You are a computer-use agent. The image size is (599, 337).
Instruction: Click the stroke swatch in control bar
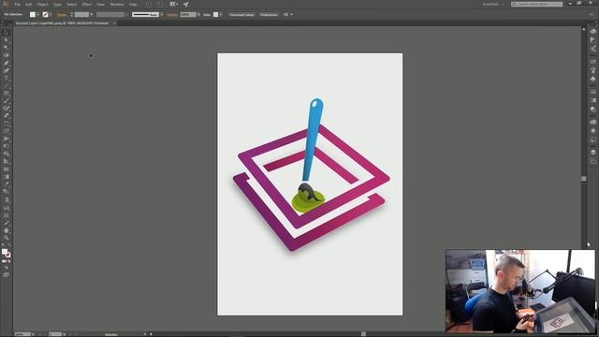coord(46,15)
